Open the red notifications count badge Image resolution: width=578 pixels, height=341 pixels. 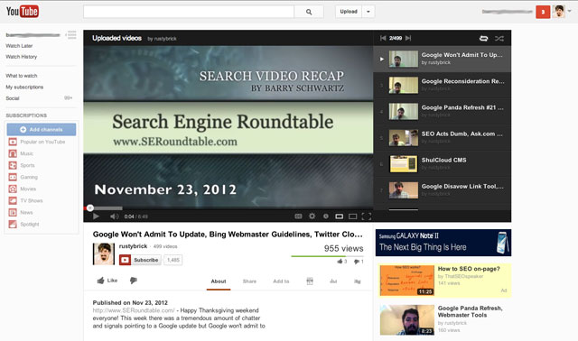(543, 12)
